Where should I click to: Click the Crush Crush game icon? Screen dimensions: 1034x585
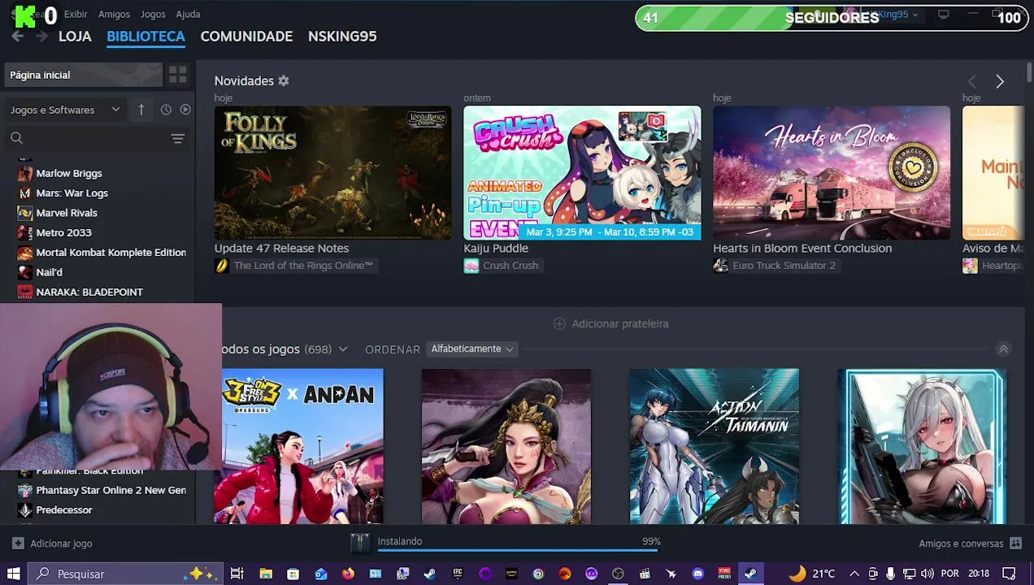[471, 266]
